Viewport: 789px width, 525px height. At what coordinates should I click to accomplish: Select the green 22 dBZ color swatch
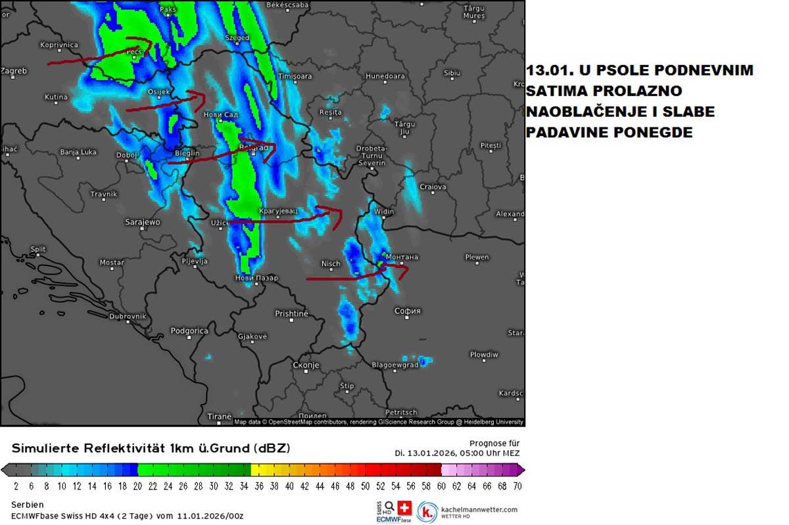pos(149,470)
